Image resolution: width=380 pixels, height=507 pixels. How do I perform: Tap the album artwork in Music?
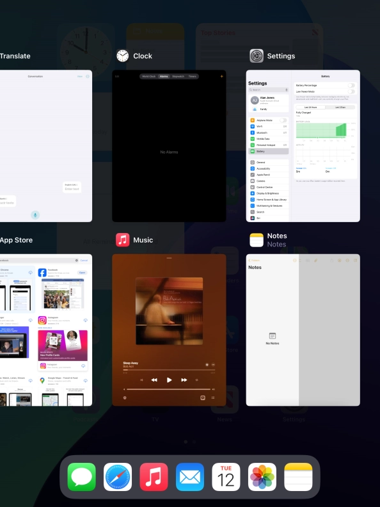coord(169,311)
